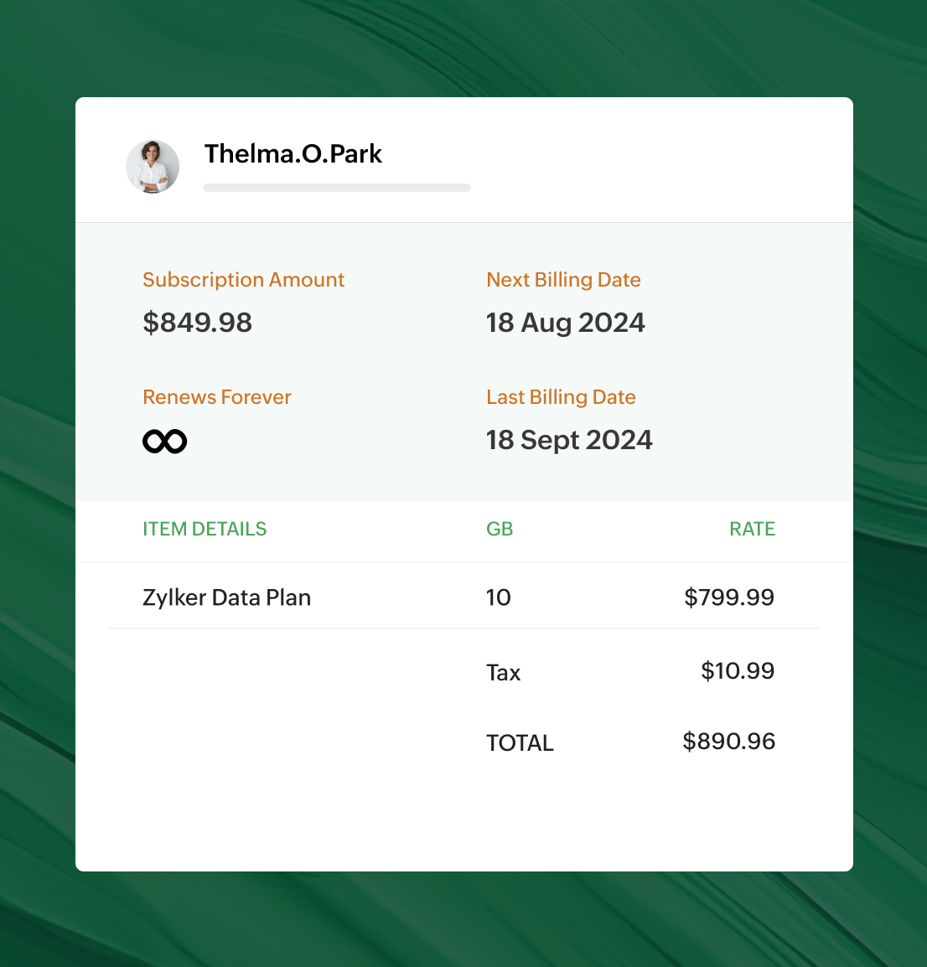Screen dimensions: 927x967
Task: Click the data plan GB value 10
Action: click(x=499, y=597)
